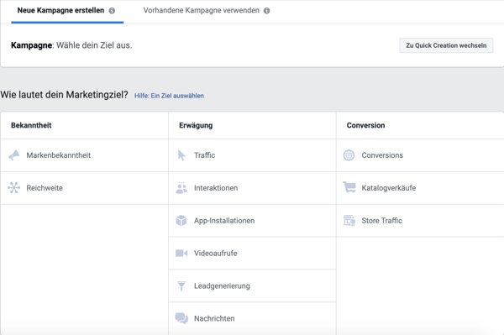Screen dimensions: 504x335
Task: Click the video camera icon for Videoaufrufe
Action: (x=181, y=253)
